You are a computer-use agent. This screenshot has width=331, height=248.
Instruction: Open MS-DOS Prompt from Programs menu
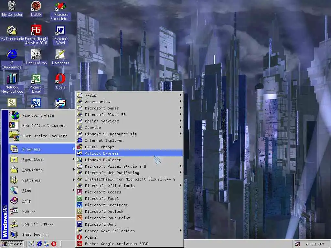click(130, 147)
